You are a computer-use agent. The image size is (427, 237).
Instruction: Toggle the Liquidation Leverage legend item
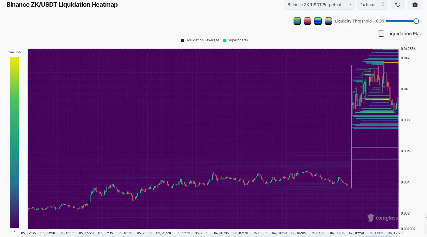point(200,40)
